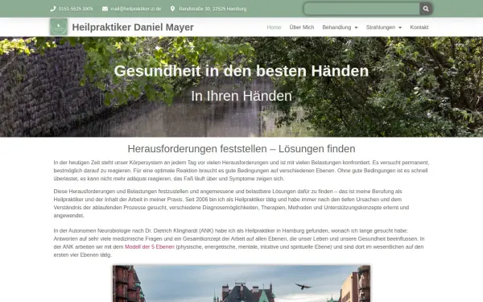
Task: Expand the Behandlung dropdown arrow
Action: 356,27
